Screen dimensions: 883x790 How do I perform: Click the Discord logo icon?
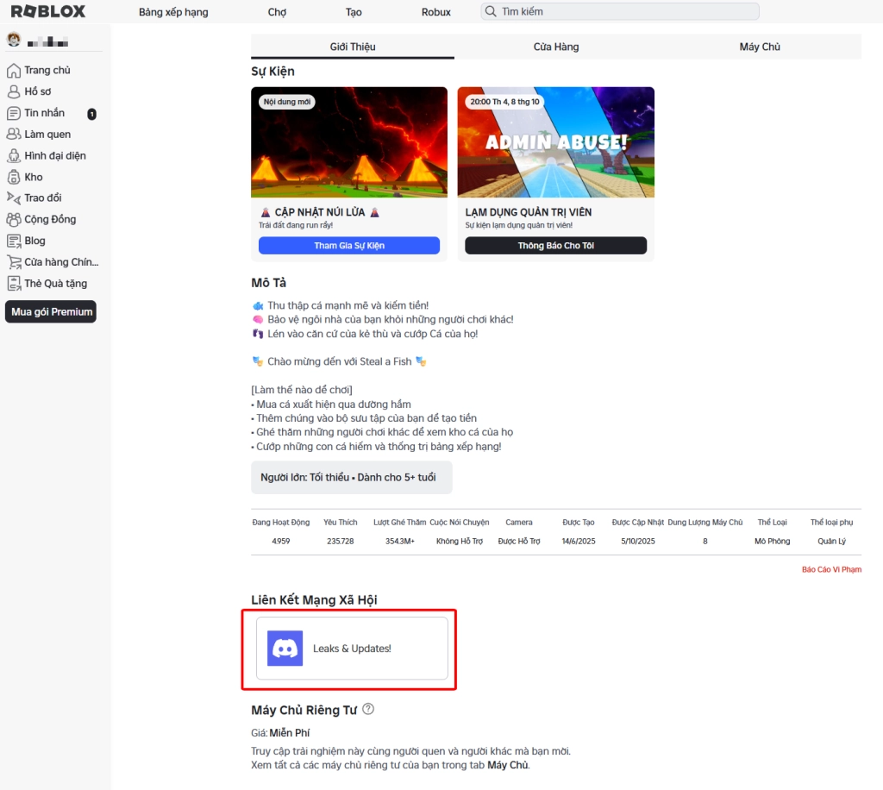click(285, 649)
